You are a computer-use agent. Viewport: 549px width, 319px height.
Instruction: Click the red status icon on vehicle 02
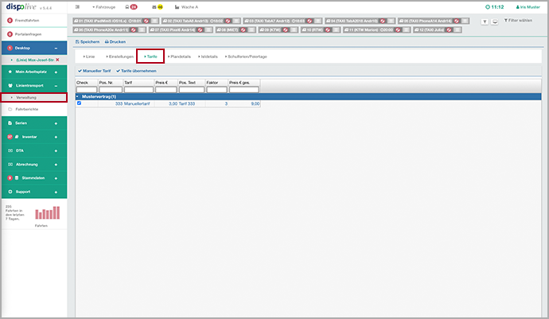228,21
